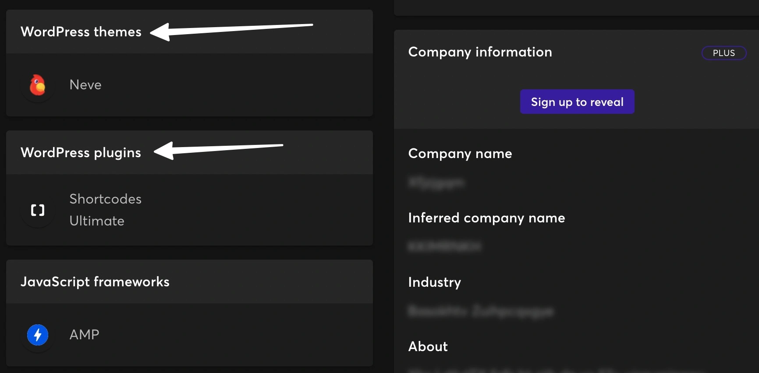
Task: Click the blue AMP lightning icon
Action: (x=38, y=335)
